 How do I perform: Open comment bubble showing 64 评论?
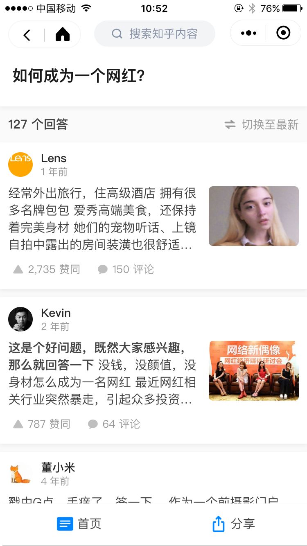[93, 424]
